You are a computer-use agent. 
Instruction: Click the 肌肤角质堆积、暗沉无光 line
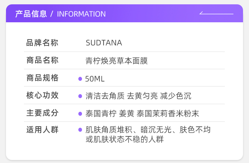(148, 130)
